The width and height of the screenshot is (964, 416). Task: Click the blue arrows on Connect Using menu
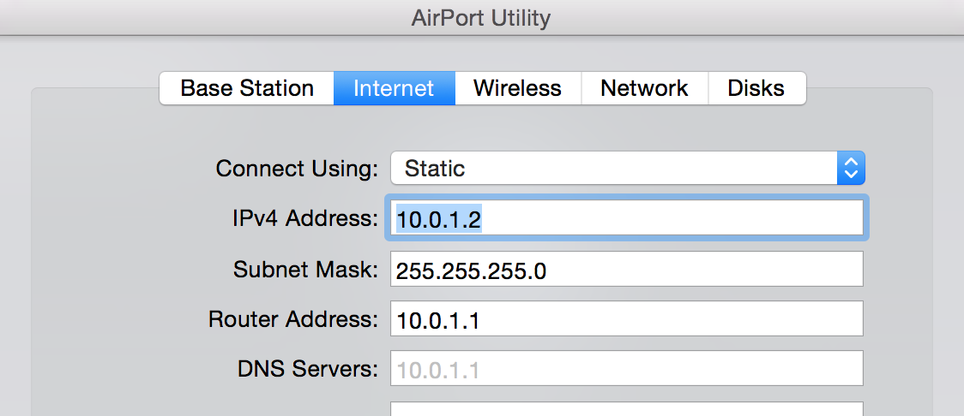click(851, 169)
